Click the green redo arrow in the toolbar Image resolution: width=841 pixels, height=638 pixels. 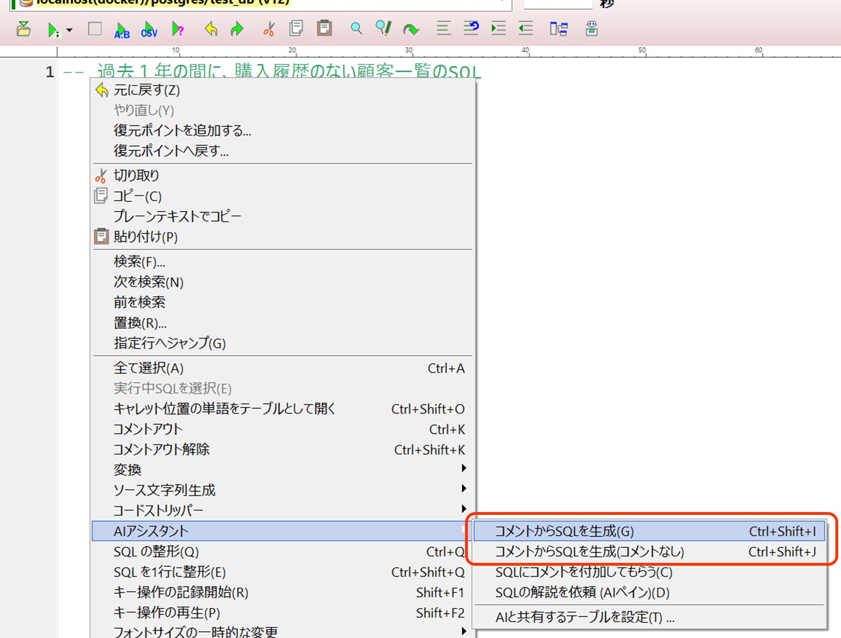coord(237,29)
